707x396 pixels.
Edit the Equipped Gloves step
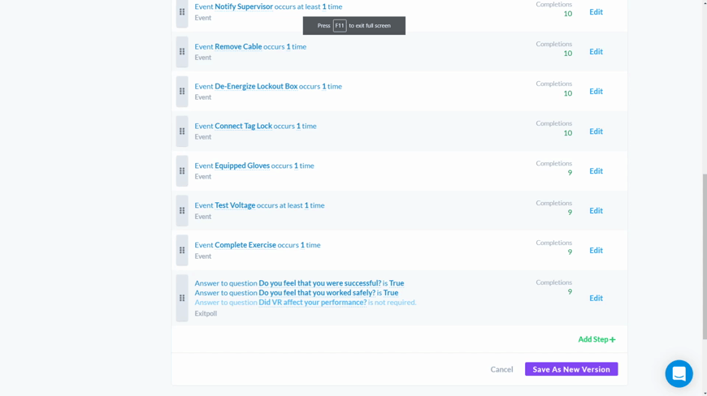tap(596, 171)
